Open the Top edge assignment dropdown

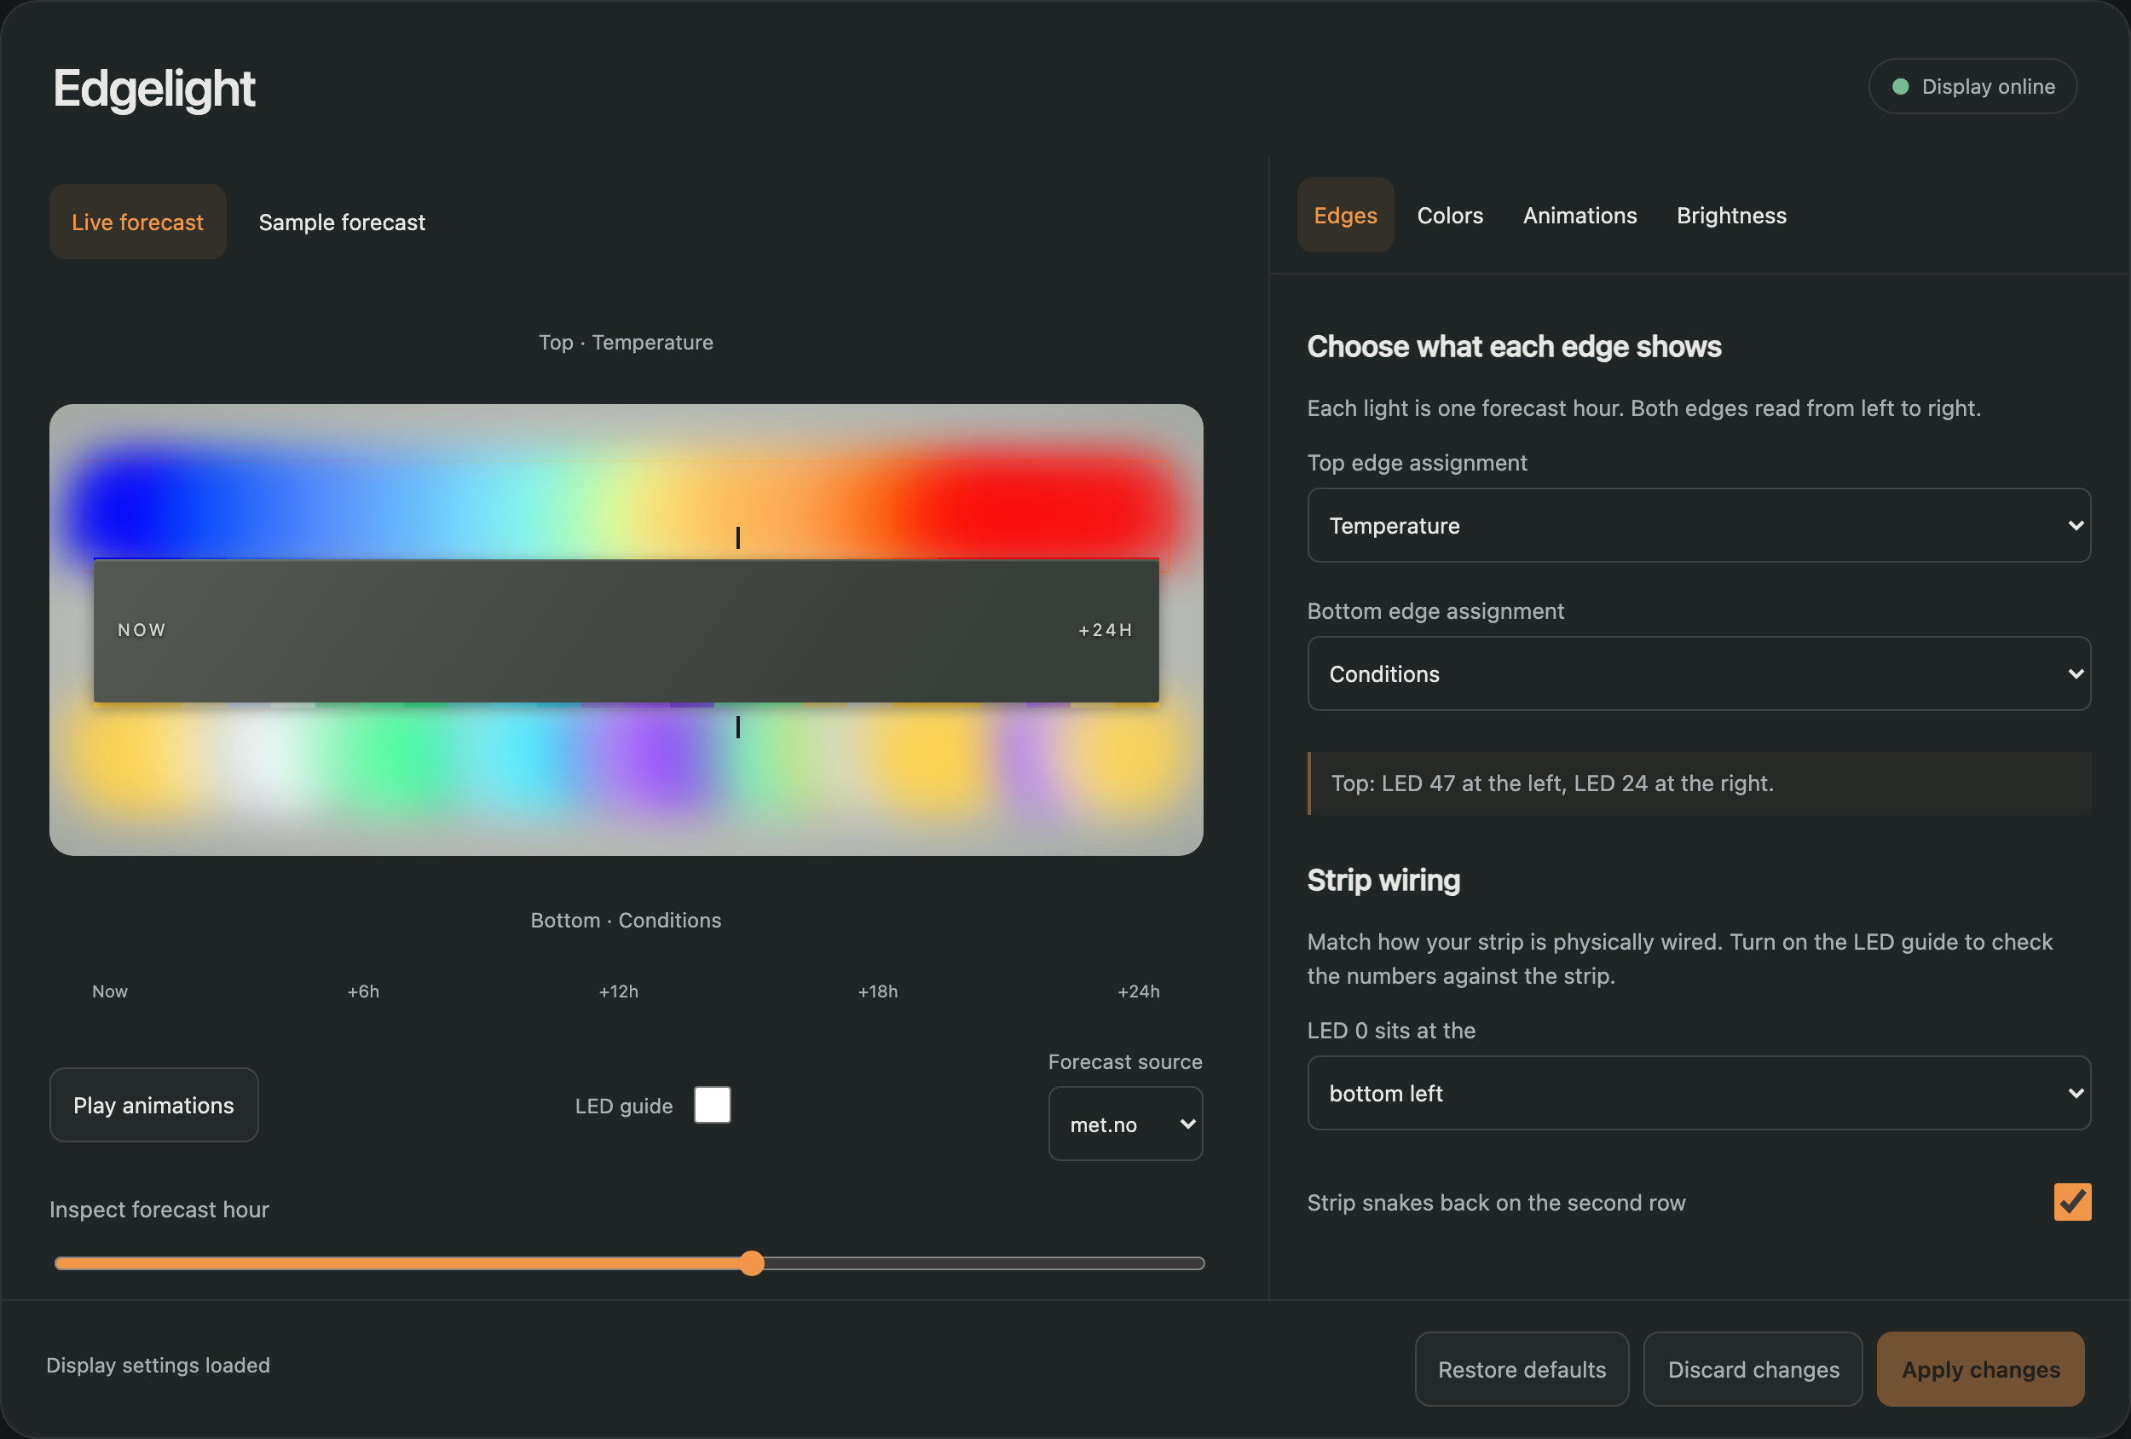1698,525
